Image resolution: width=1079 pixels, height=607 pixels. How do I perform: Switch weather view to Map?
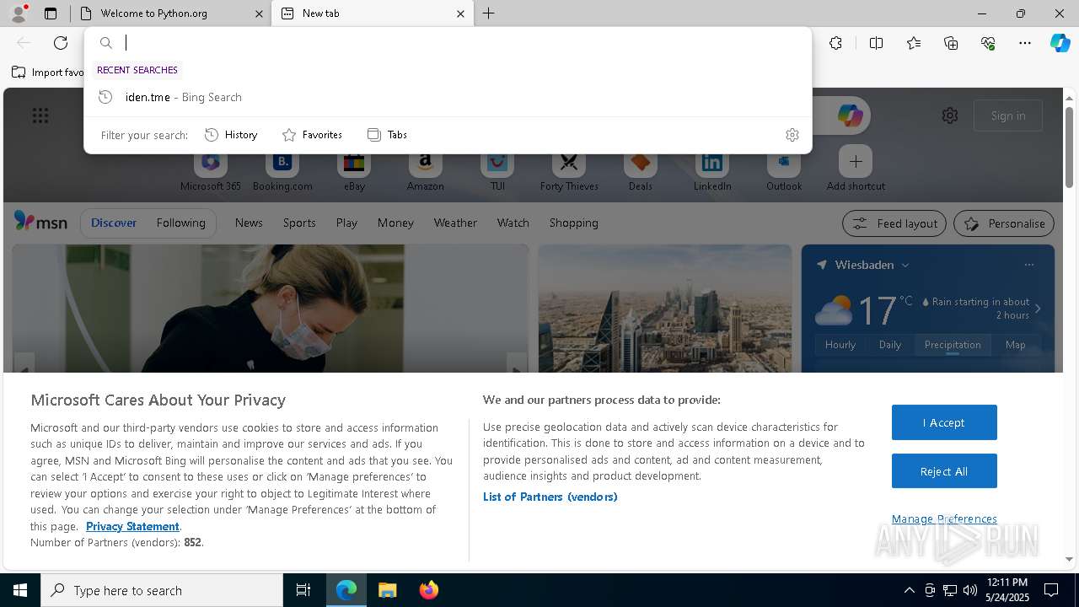click(1015, 345)
